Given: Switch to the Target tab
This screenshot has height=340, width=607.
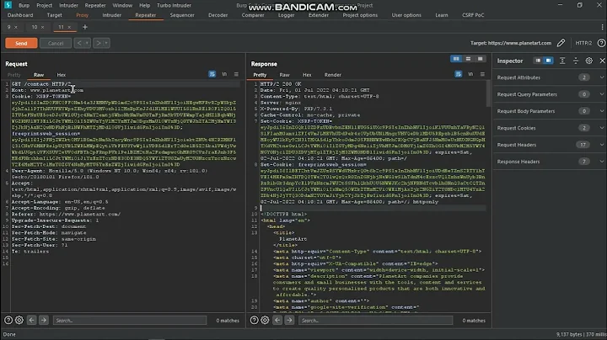Looking at the screenshot, I should click(54, 15).
